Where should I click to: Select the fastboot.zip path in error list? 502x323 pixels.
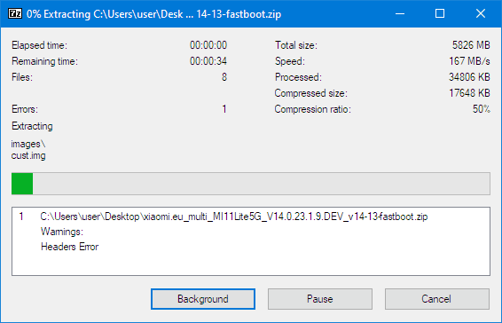click(x=234, y=217)
